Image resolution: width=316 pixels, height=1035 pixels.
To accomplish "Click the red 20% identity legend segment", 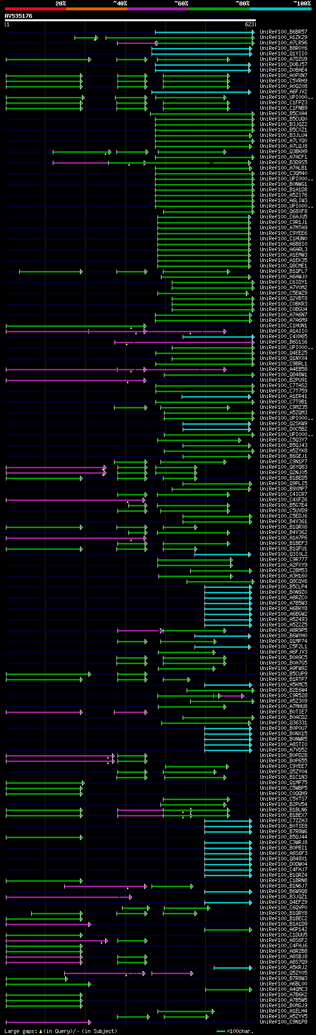I will [x=36, y=9].
